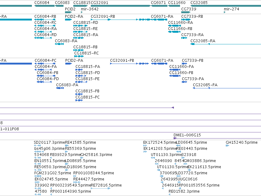
Task: Open EST GH25816.3prime
Action: (x=96, y=155)
